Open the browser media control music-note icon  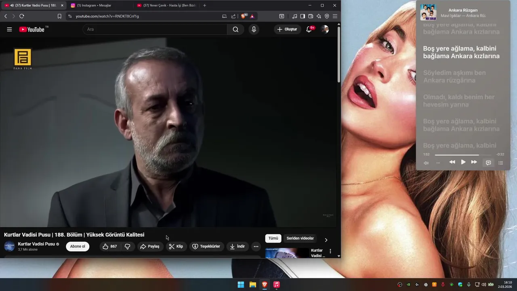[x=294, y=16]
